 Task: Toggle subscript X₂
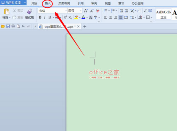tap(70, 18)
